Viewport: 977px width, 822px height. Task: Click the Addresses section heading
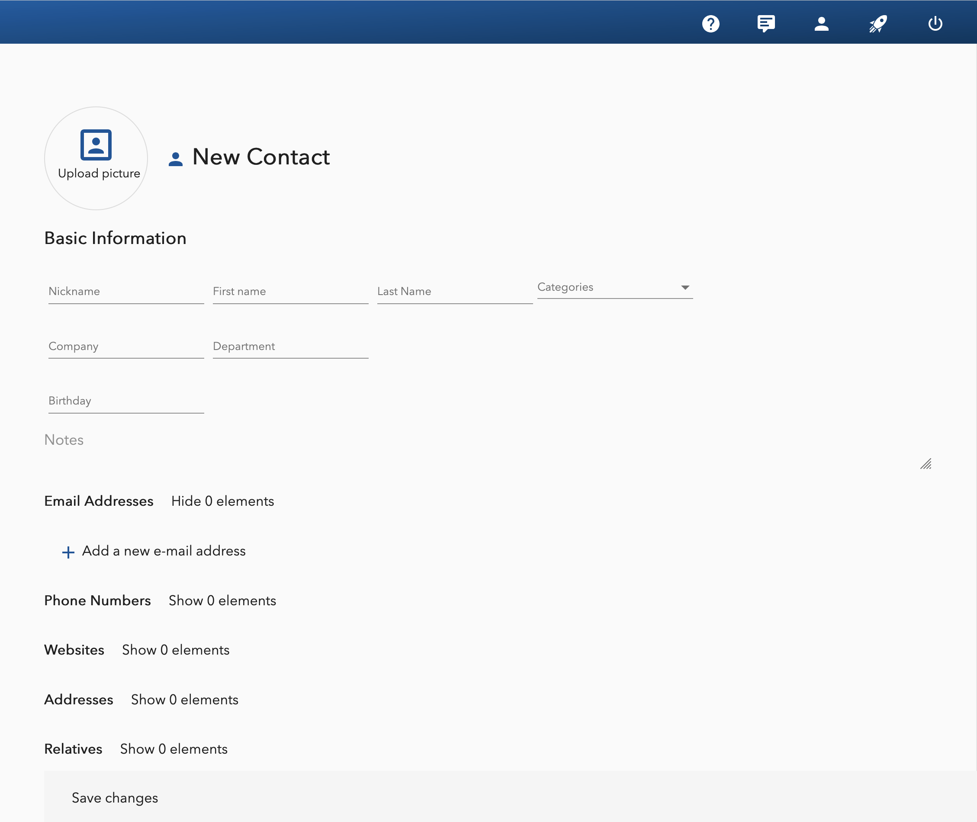tap(79, 700)
